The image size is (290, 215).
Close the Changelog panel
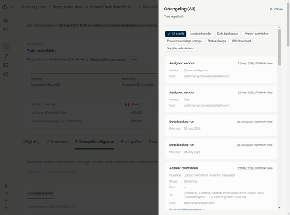(276, 9)
